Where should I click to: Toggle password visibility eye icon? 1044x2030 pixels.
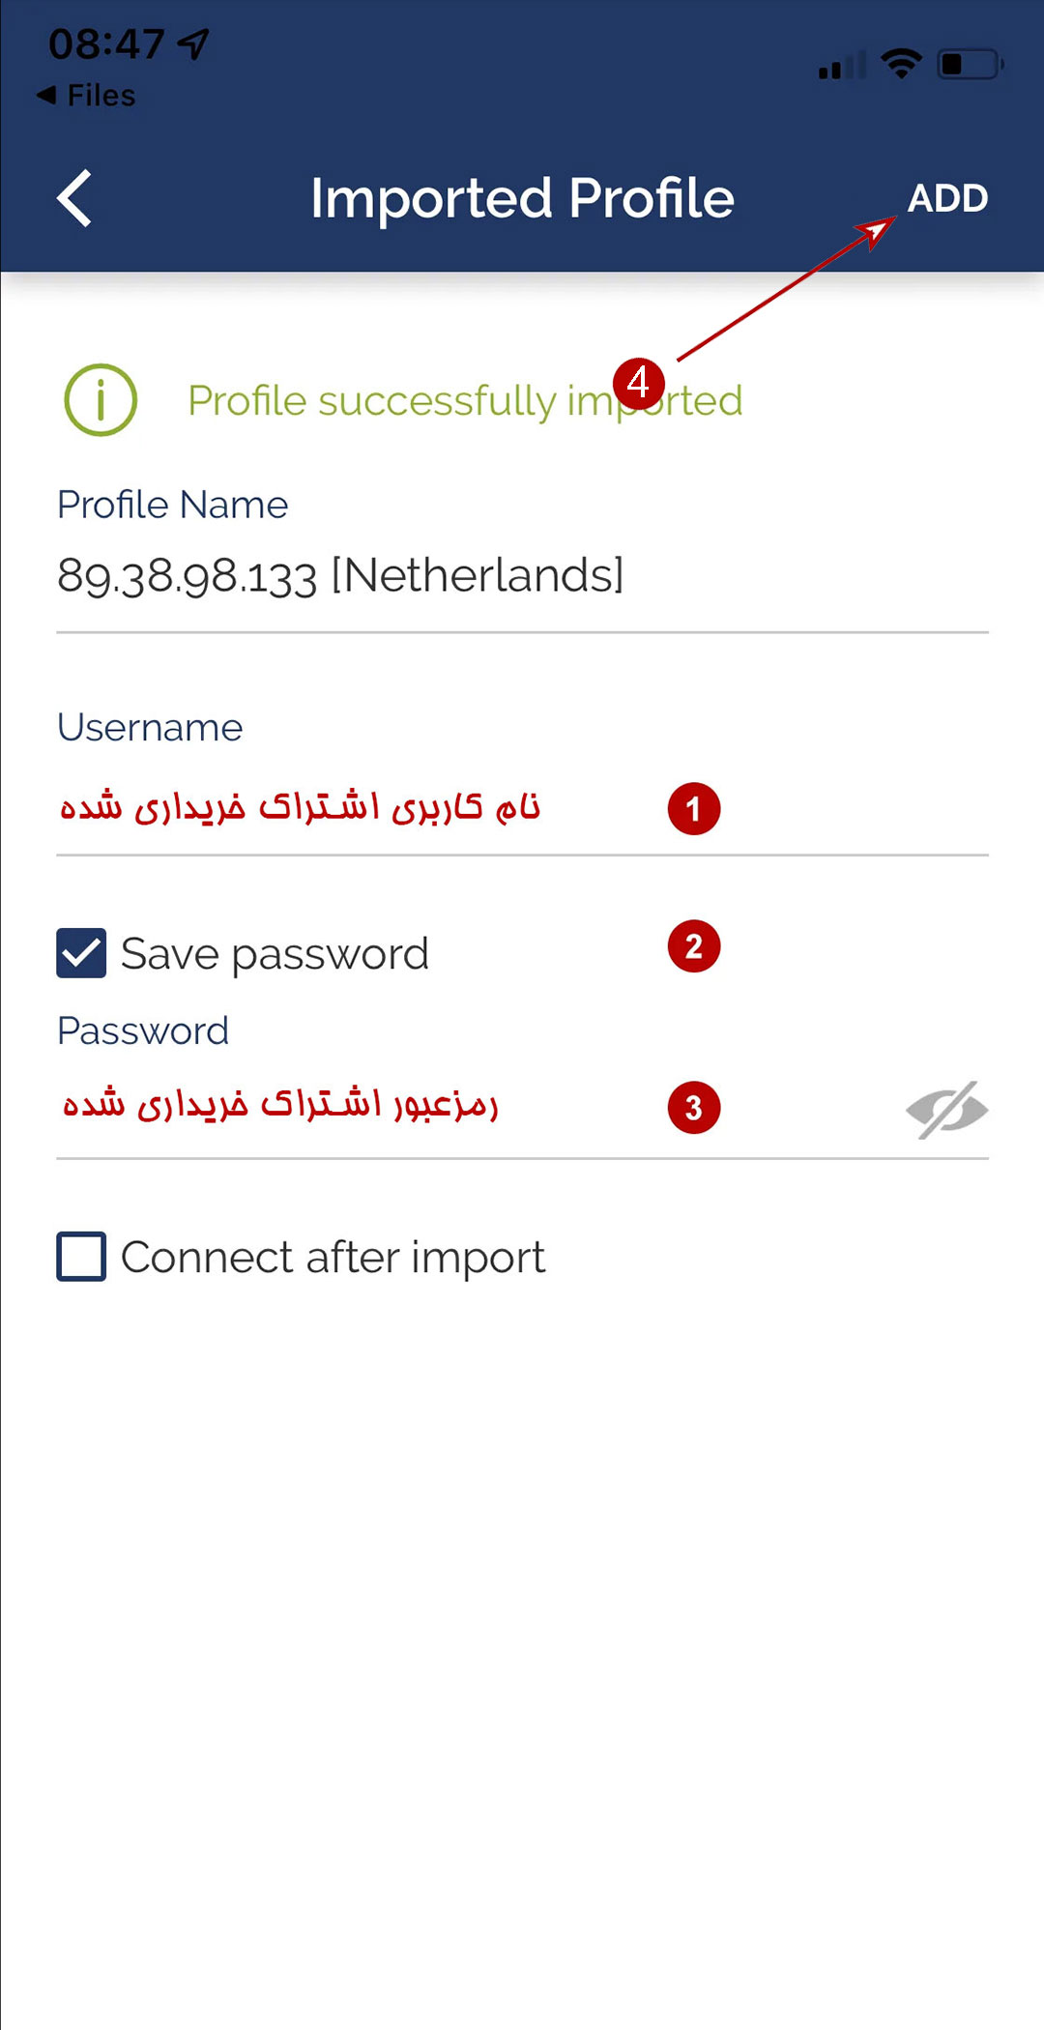(946, 1110)
